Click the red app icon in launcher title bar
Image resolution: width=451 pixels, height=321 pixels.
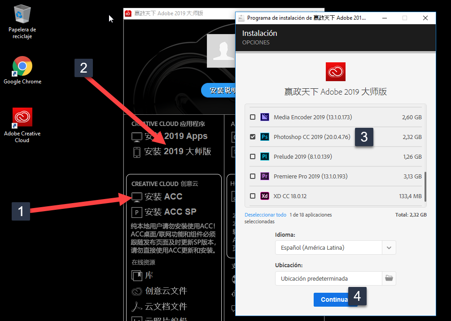point(128,13)
